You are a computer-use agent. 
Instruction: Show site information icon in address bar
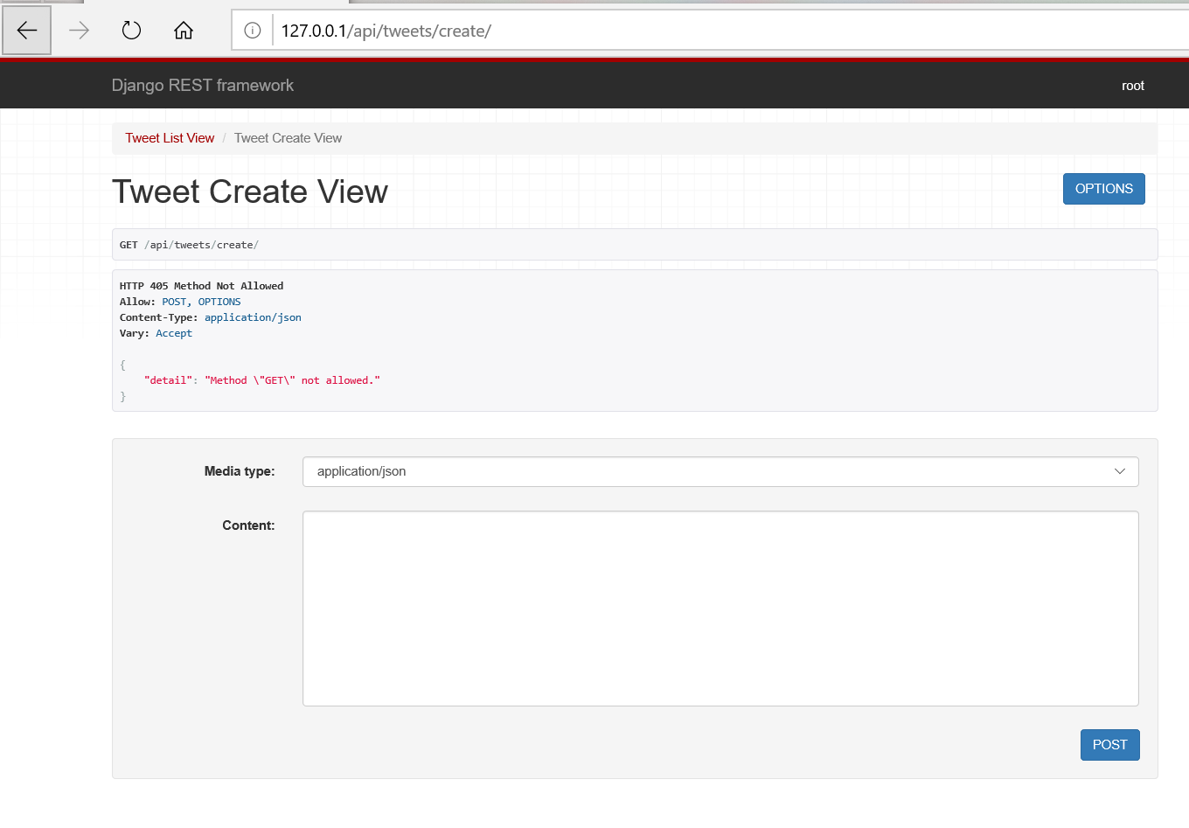[253, 31]
